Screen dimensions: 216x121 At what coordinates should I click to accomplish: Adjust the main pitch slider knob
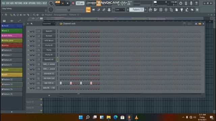point(69,10)
